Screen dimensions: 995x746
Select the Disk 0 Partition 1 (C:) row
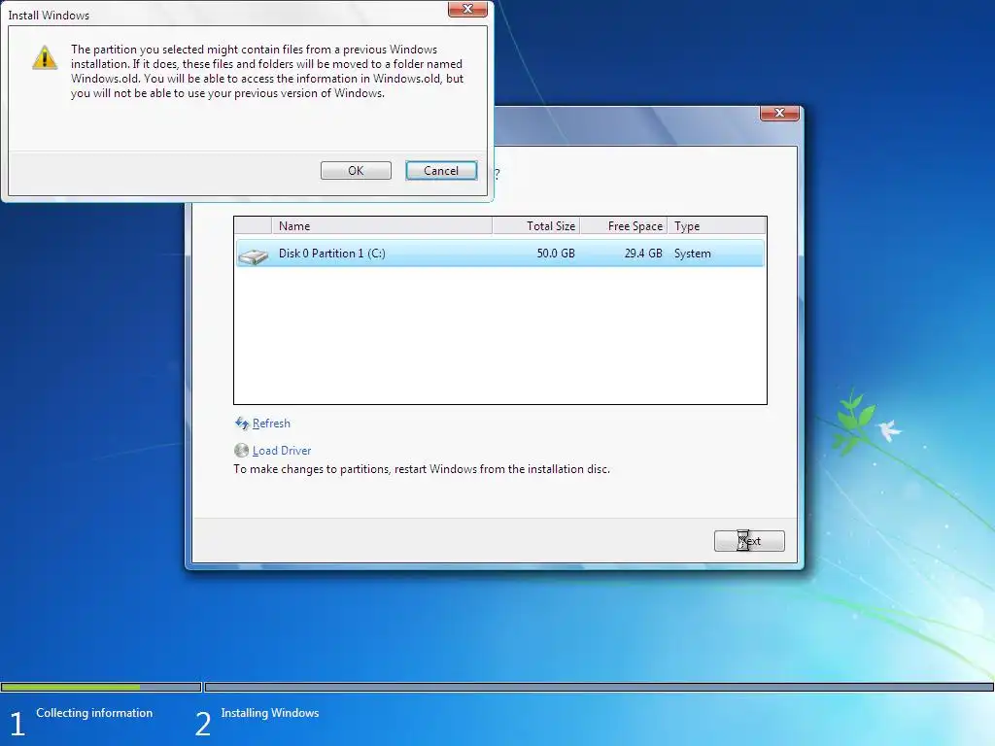500,254
